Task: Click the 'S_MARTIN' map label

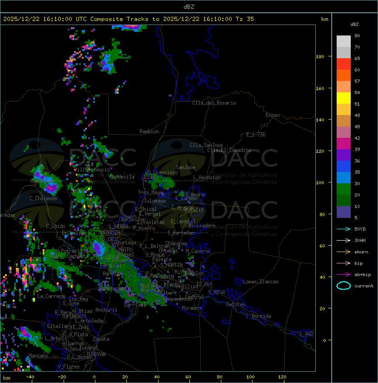Action: [171, 265]
